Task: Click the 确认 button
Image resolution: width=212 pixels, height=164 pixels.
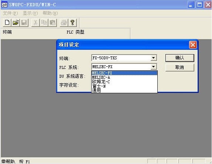Action: [180, 58]
